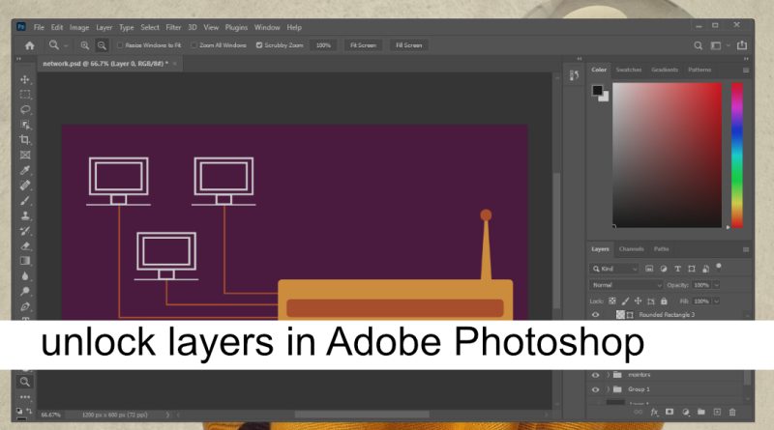Open the Search icon at top right
The image size is (774, 430).
698,45
